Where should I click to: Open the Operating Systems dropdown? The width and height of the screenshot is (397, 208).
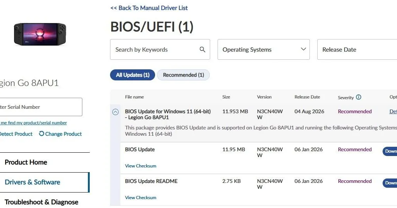click(264, 49)
